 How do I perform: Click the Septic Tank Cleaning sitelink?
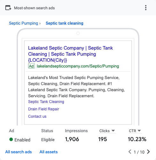point(46,102)
